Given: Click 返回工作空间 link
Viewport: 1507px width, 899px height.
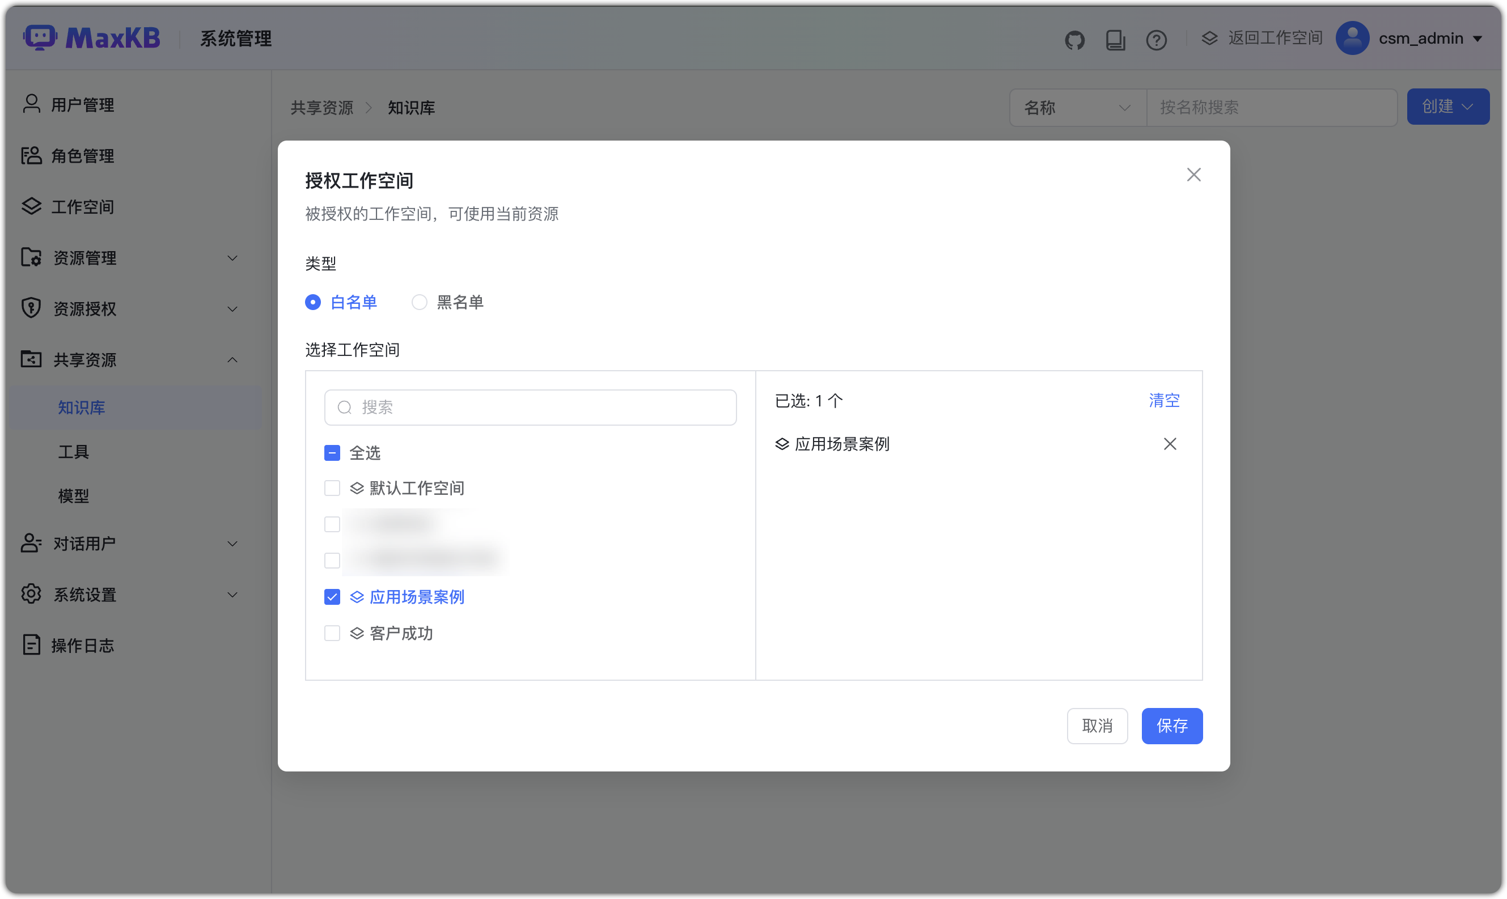Looking at the screenshot, I should tap(1275, 38).
